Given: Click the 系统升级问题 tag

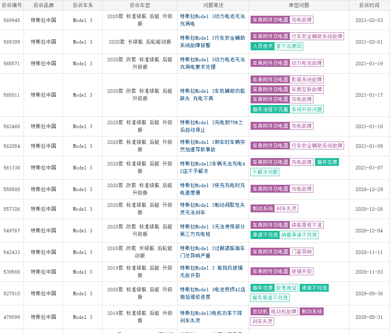Looking at the screenshot, I should [x=306, y=109].
